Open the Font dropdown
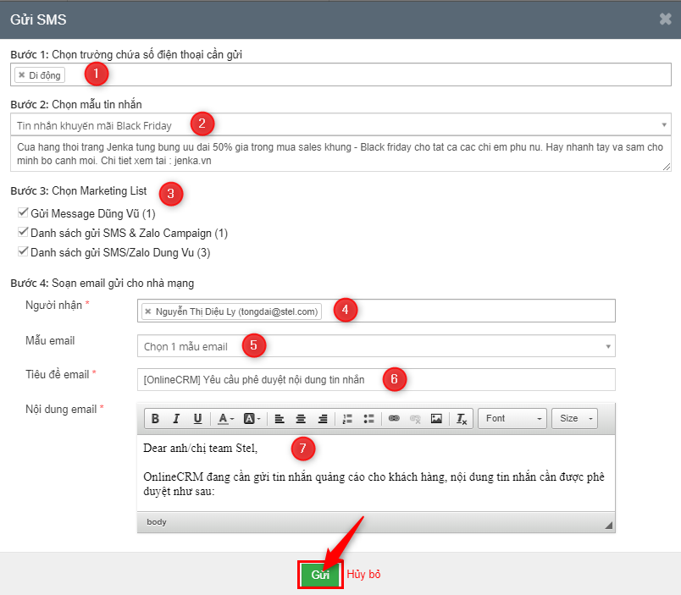This screenshot has height=595, width=681. (512, 419)
